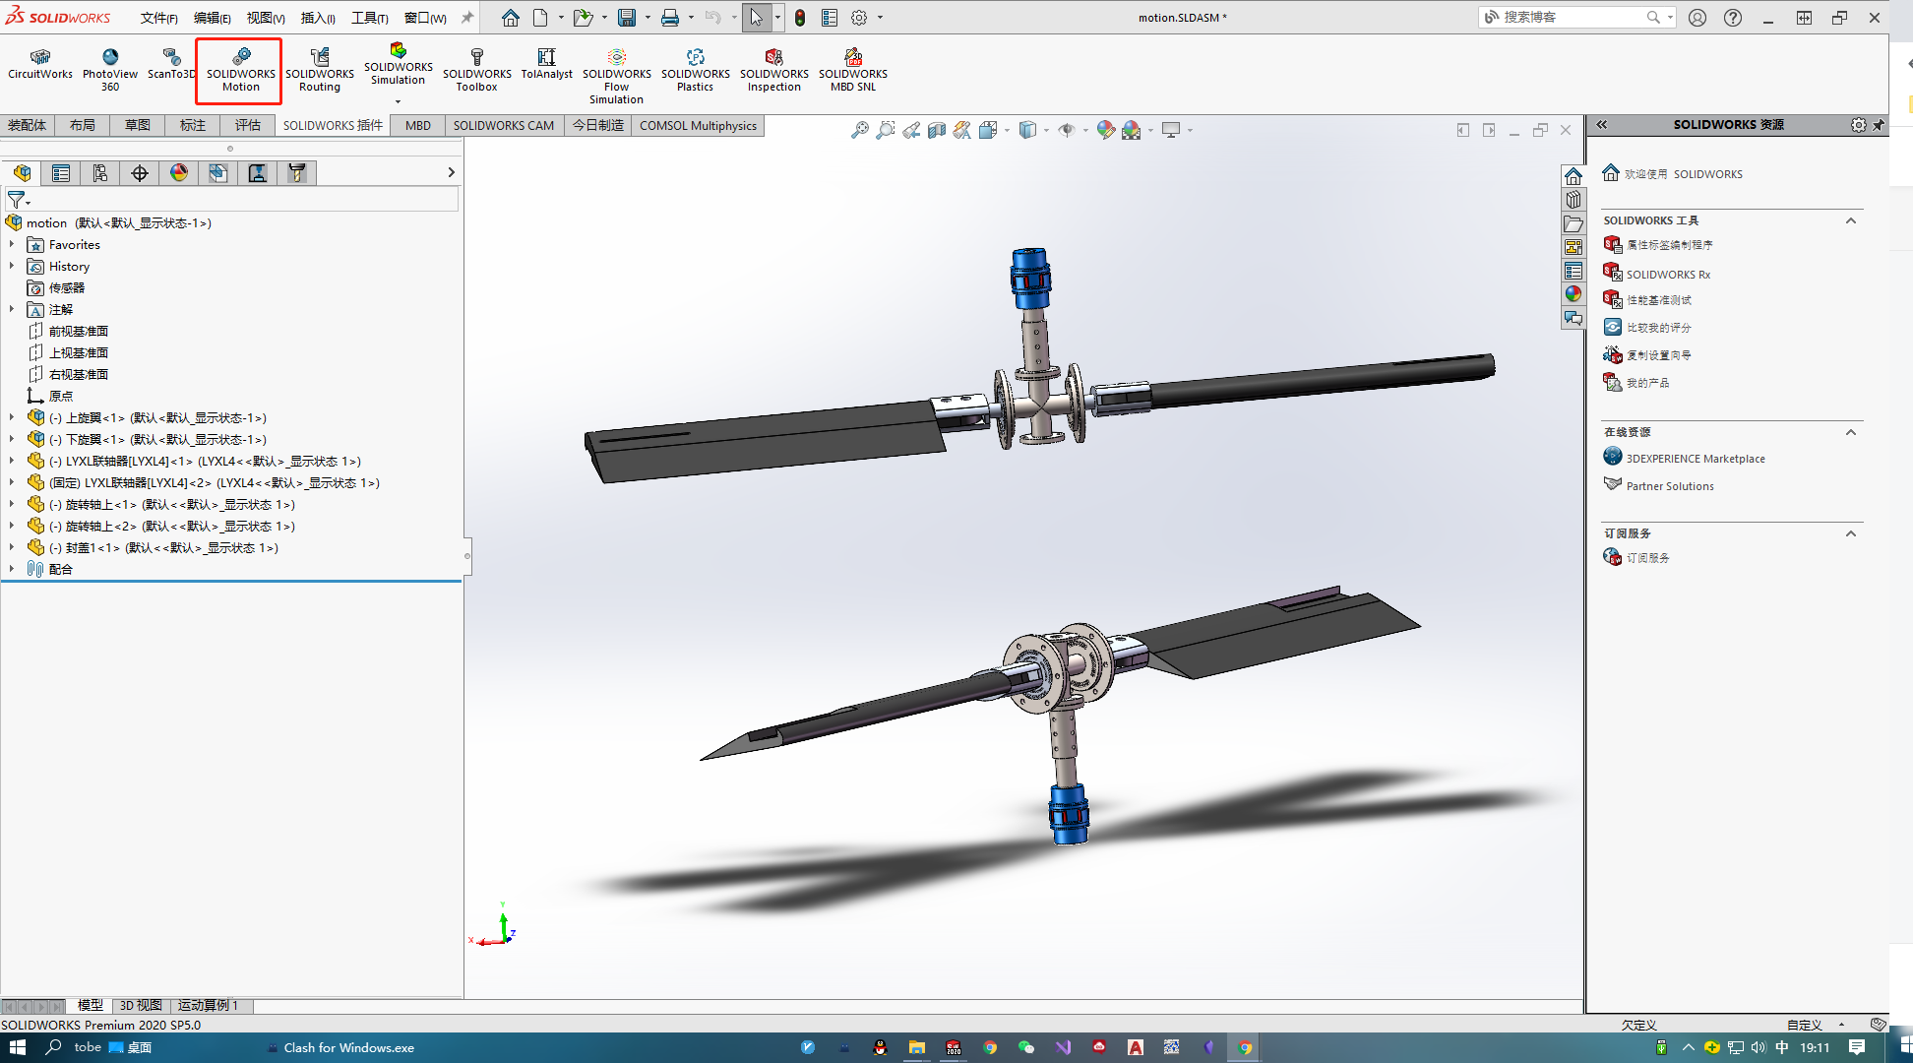Image resolution: width=1913 pixels, height=1063 pixels.
Task: Open 3DEXPERIENCE Marketplace
Action: pos(1694,458)
